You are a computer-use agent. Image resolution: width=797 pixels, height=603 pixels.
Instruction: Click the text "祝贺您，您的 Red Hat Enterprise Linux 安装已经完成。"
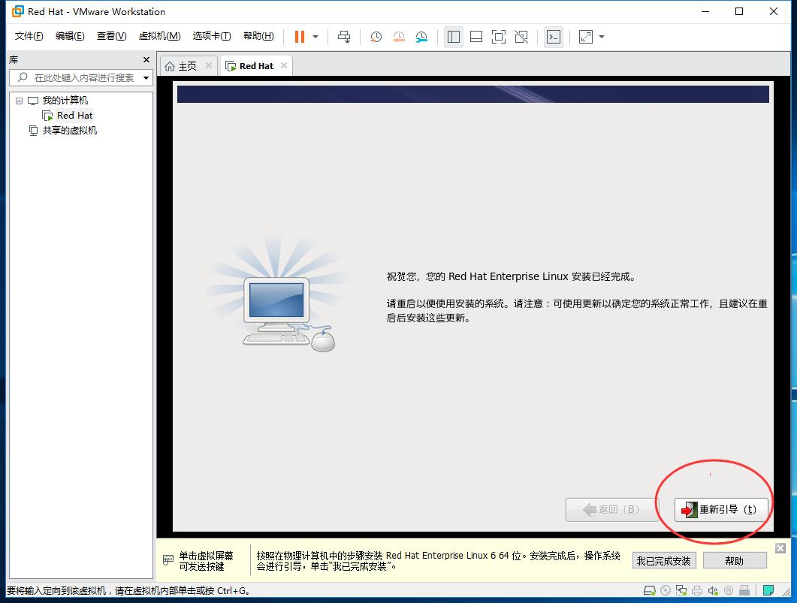[512, 277]
